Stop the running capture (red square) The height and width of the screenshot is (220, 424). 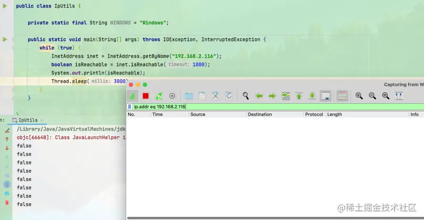146,96
